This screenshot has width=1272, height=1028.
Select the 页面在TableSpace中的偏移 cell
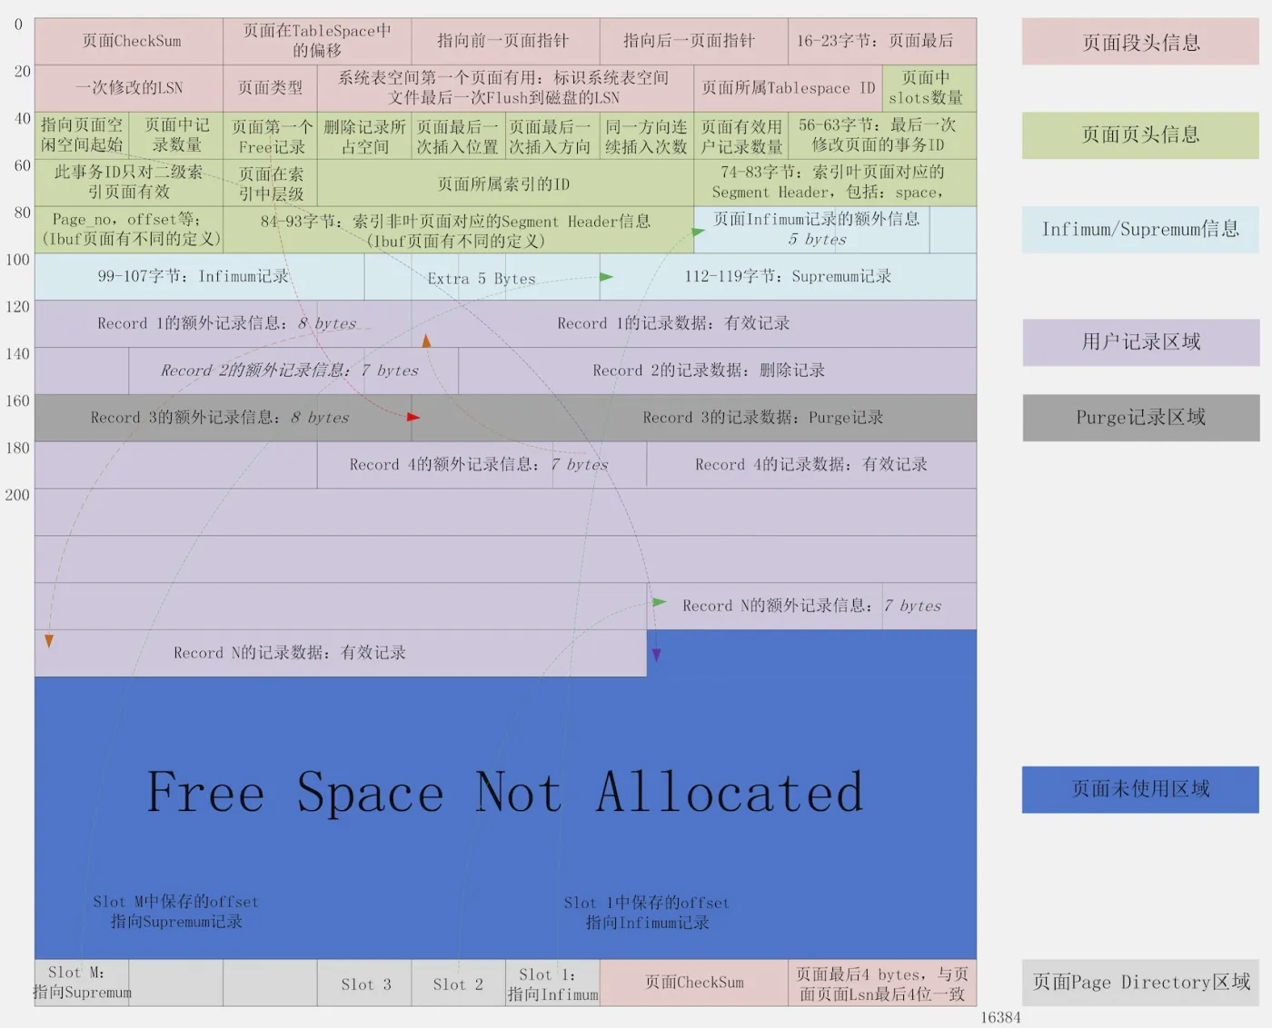(317, 41)
